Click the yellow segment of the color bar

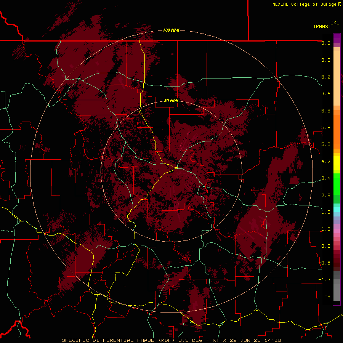[x=337, y=163]
